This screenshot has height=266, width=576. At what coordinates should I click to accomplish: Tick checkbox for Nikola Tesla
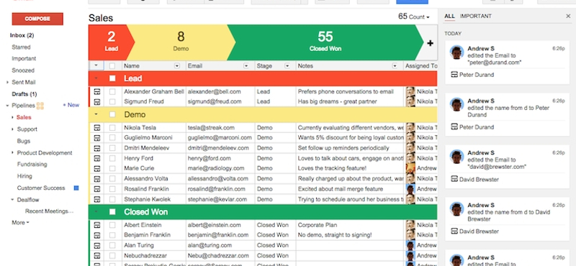tap(112, 128)
